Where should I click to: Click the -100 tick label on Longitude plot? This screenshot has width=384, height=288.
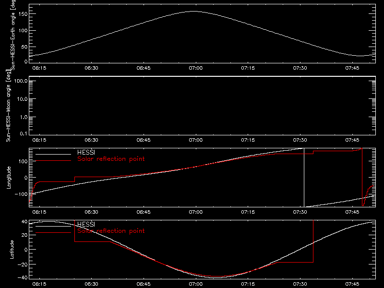pyautogui.click(x=21, y=194)
